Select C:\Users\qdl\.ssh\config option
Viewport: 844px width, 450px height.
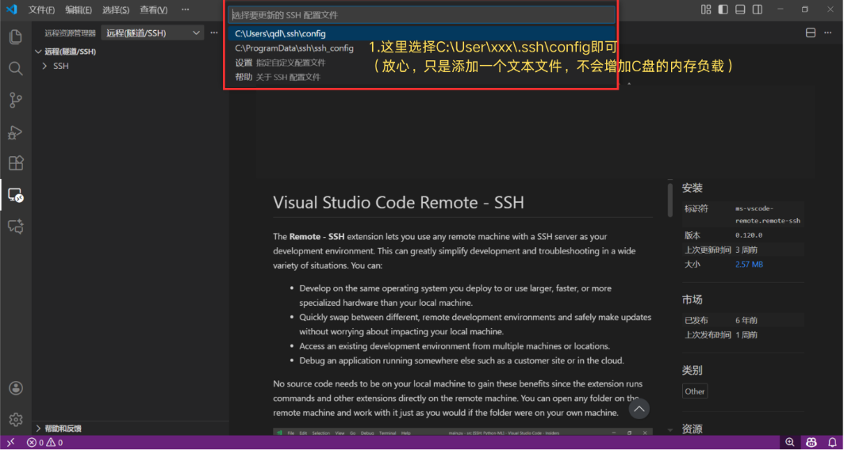pyautogui.click(x=421, y=33)
